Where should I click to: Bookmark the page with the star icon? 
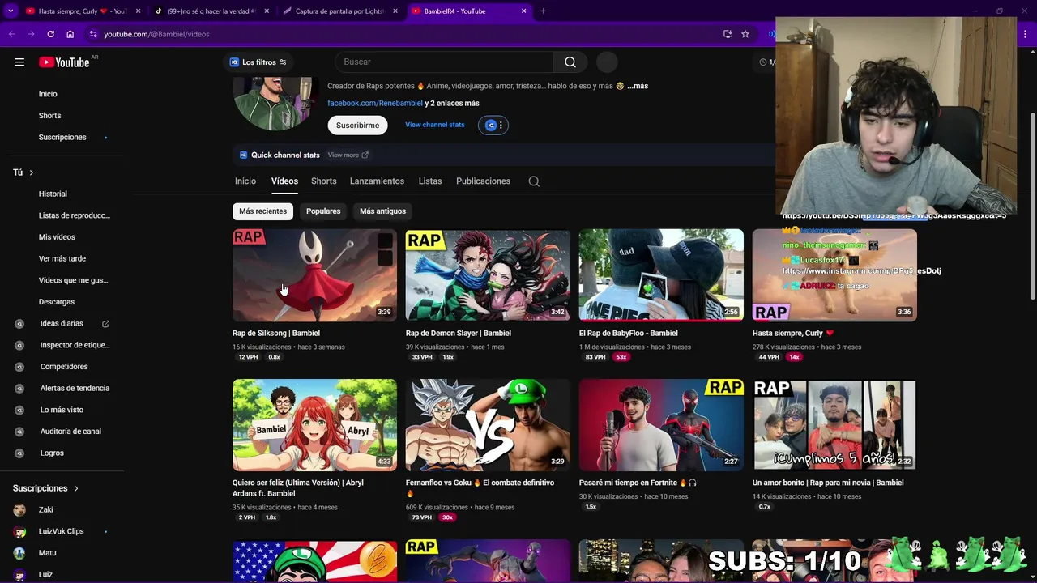click(745, 34)
